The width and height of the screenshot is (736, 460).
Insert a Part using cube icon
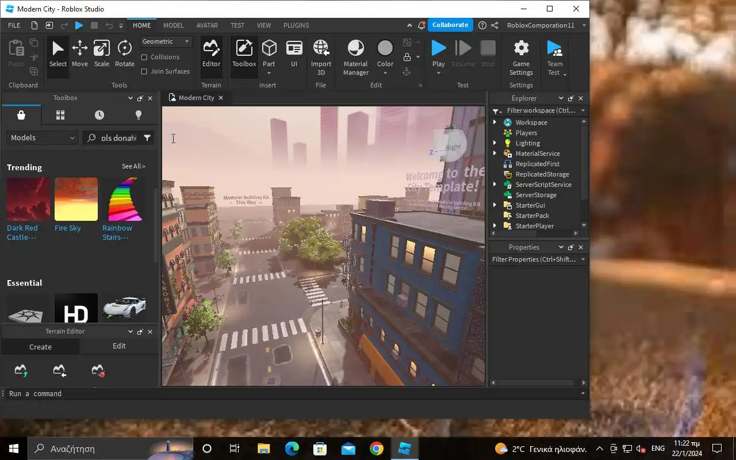click(269, 48)
